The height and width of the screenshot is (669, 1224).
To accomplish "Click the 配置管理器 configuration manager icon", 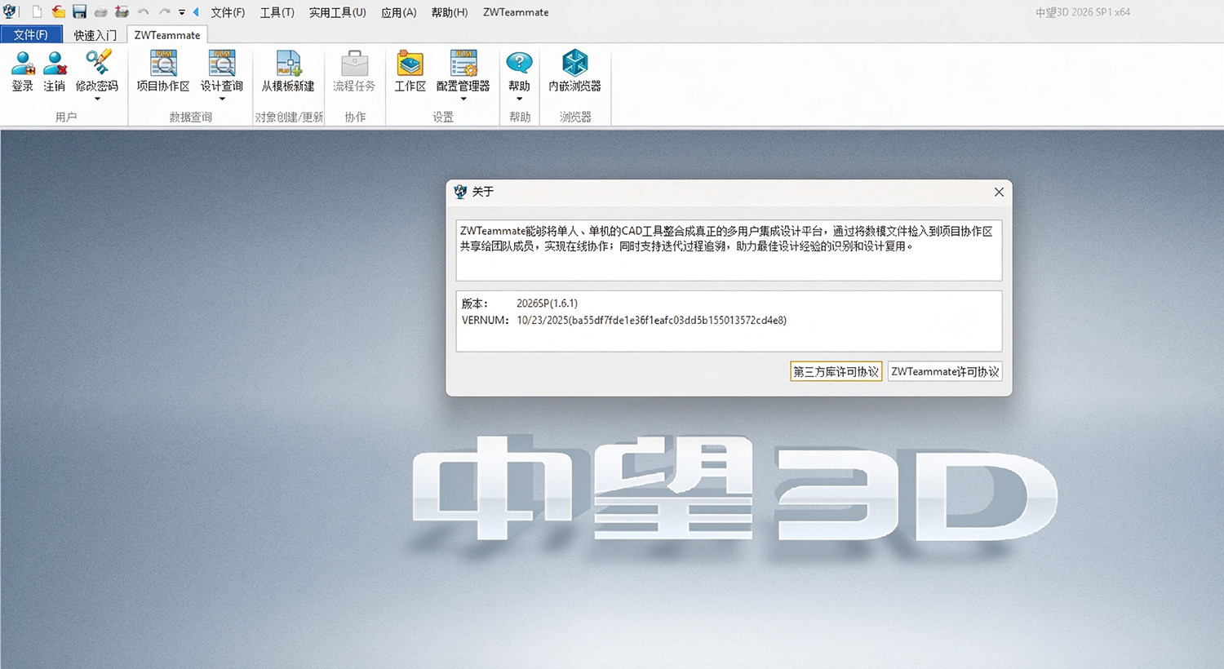I will (x=463, y=64).
